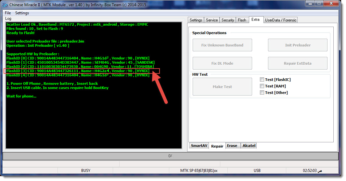Open the Settings menu in menu bar
Image resolution: width=346 pixels, height=181 pixels.
[22, 13]
